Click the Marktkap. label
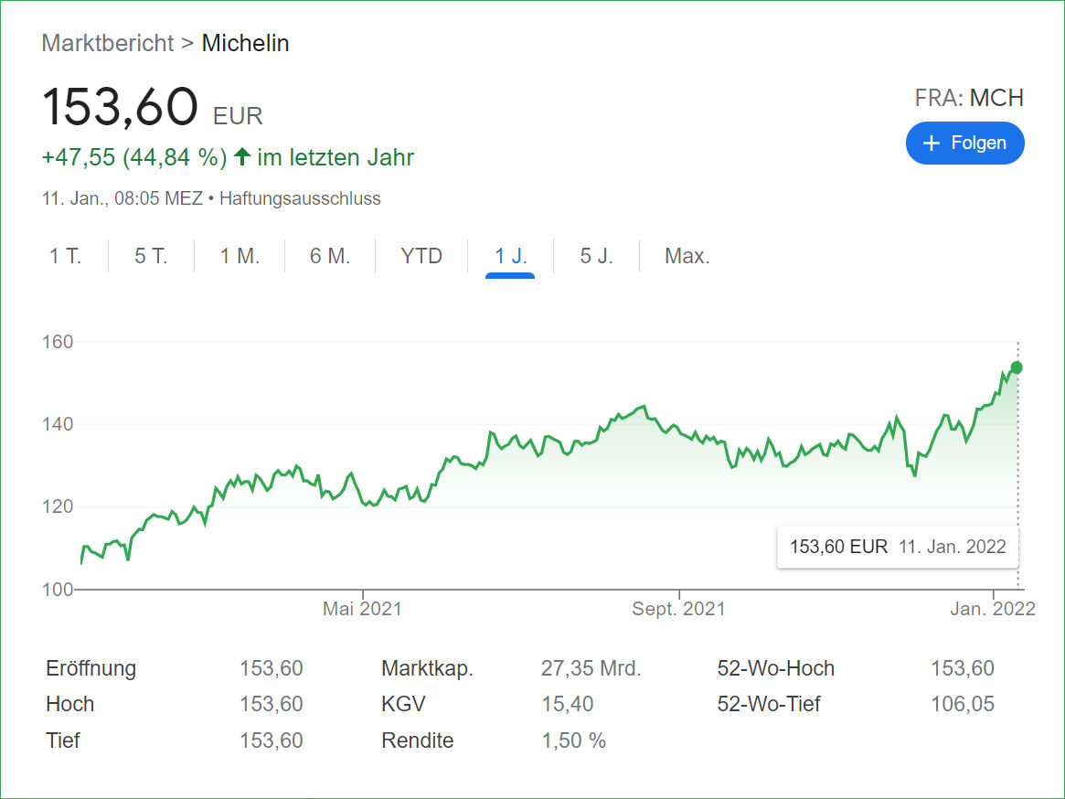Viewport: 1065px width, 799px height. pyautogui.click(x=427, y=668)
